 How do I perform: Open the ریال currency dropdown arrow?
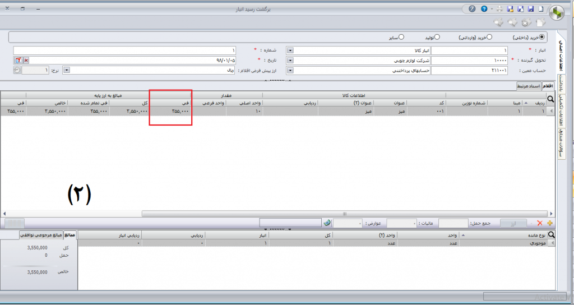pos(66,70)
